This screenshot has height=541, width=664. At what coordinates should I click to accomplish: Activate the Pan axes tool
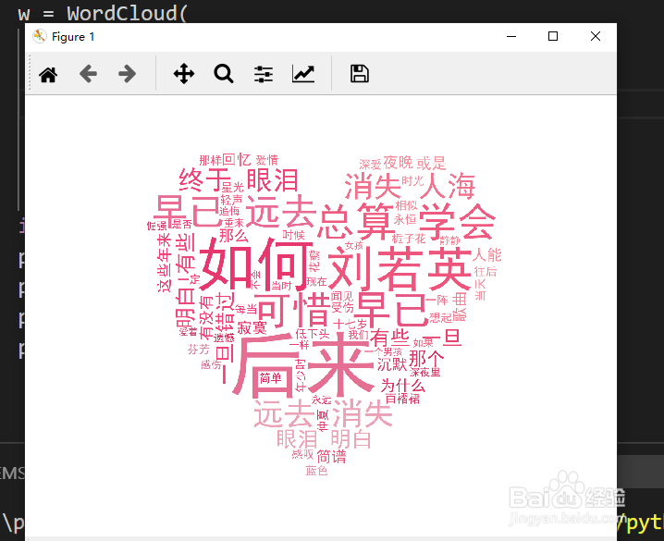(x=184, y=74)
